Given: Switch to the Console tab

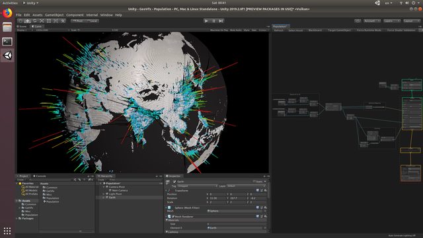Looking at the screenshot, I should pos(40,176).
